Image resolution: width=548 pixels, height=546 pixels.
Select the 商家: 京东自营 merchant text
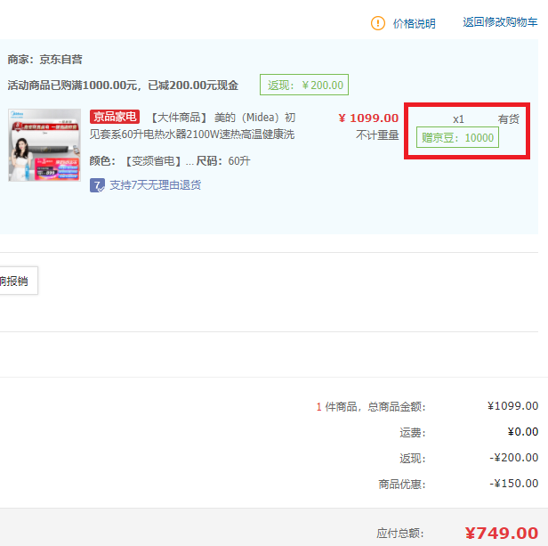pyautogui.click(x=45, y=60)
